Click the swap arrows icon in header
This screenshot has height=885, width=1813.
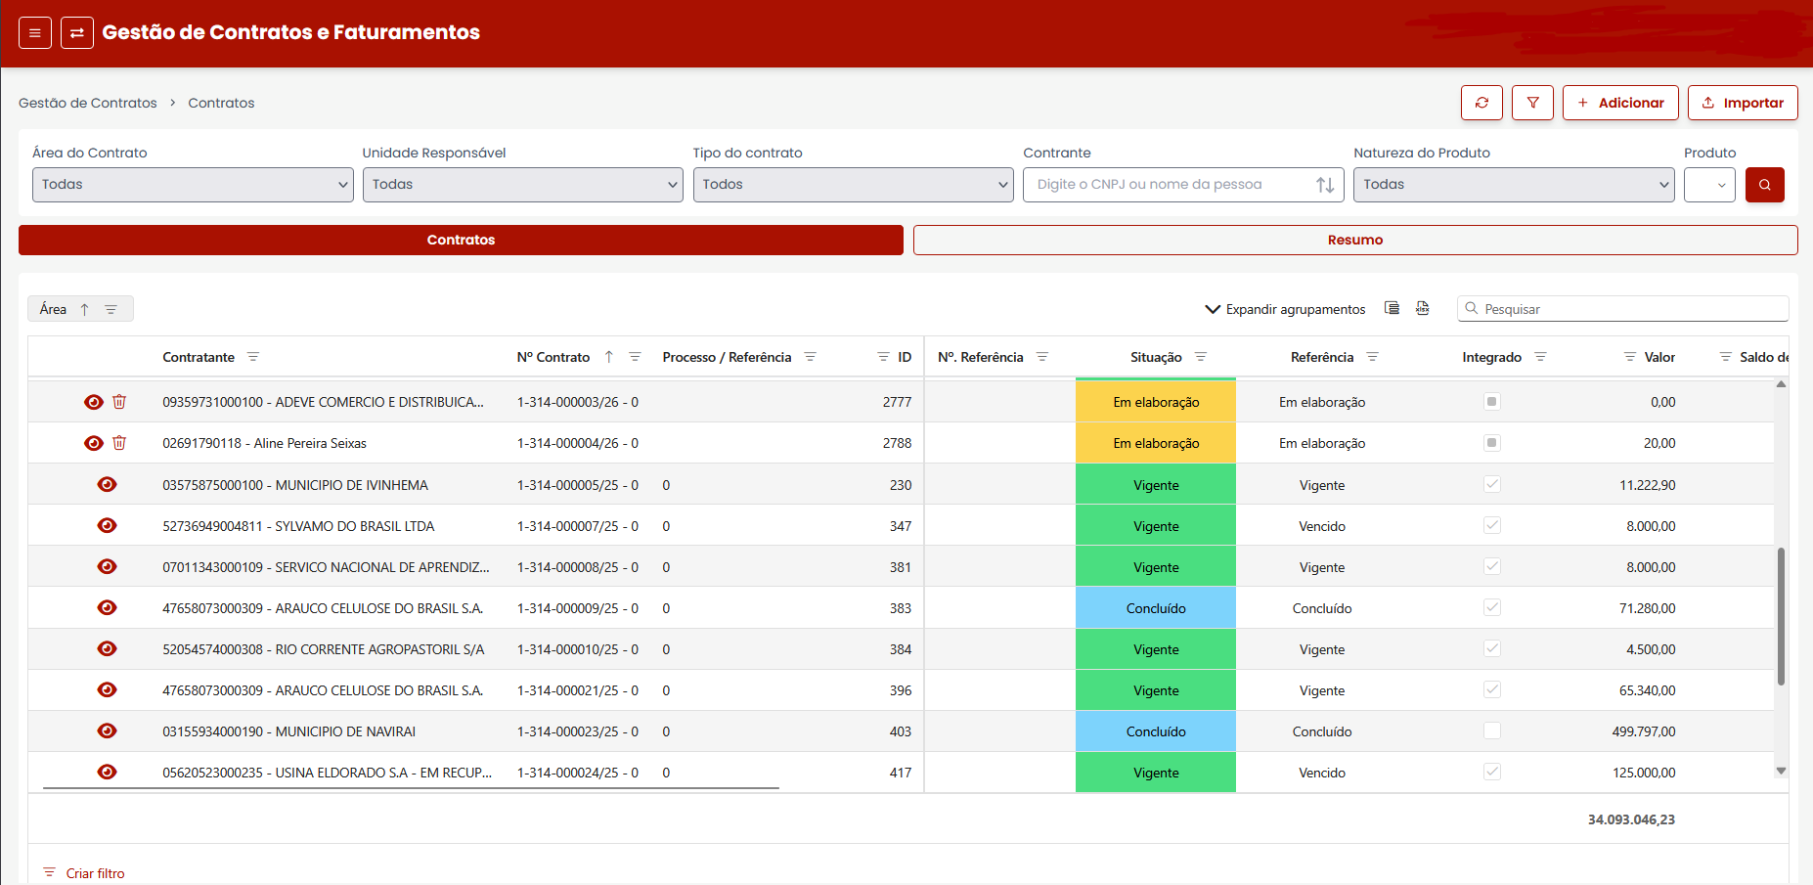point(77,32)
